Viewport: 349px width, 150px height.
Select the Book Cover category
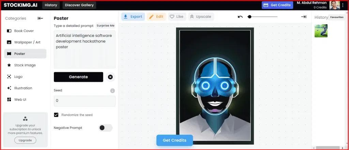pyautogui.click(x=24, y=31)
